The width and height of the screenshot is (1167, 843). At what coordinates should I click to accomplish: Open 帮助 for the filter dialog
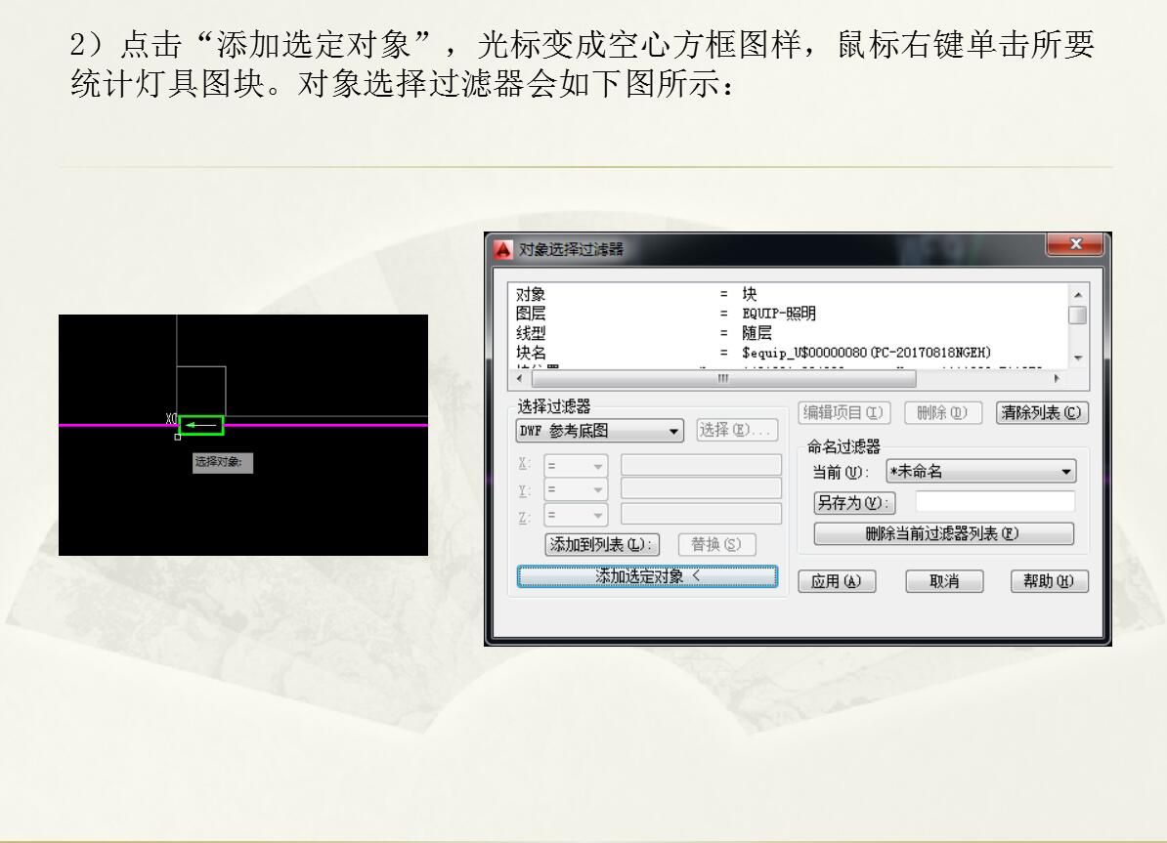pyautogui.click(x=1048, y=581)
